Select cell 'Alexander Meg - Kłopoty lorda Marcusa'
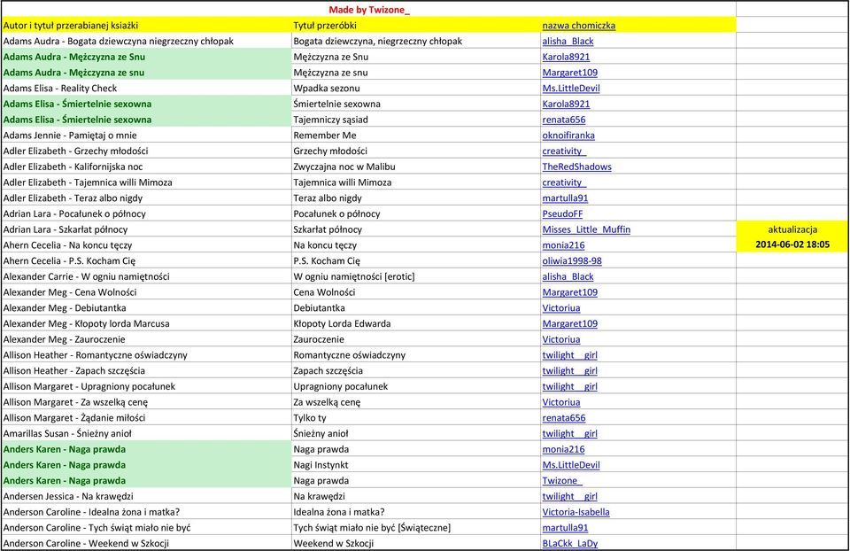The image size is (850, 551). click(x=146, y=324)
